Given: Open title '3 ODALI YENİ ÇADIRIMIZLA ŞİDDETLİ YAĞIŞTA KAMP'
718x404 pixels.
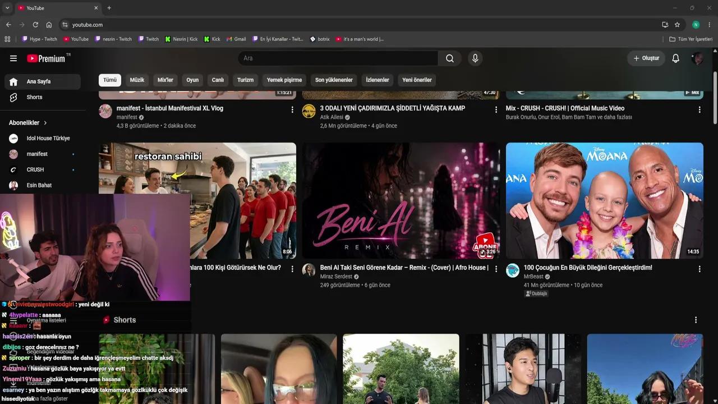Looking at the screenshot, I should pyautogui.click(x=393, y=108).
